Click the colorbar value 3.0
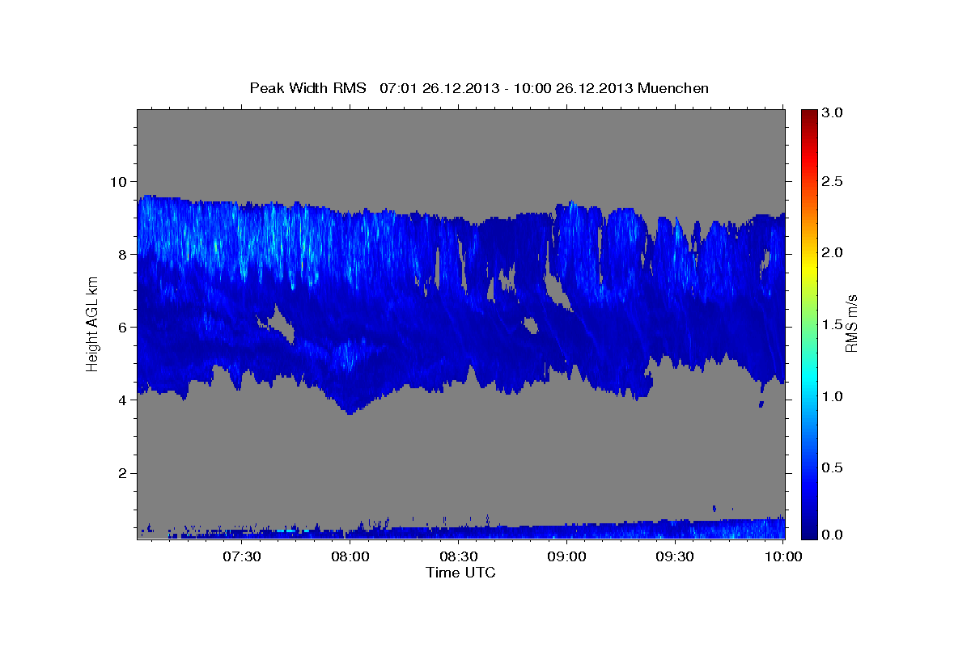 [x=833, y=112]
